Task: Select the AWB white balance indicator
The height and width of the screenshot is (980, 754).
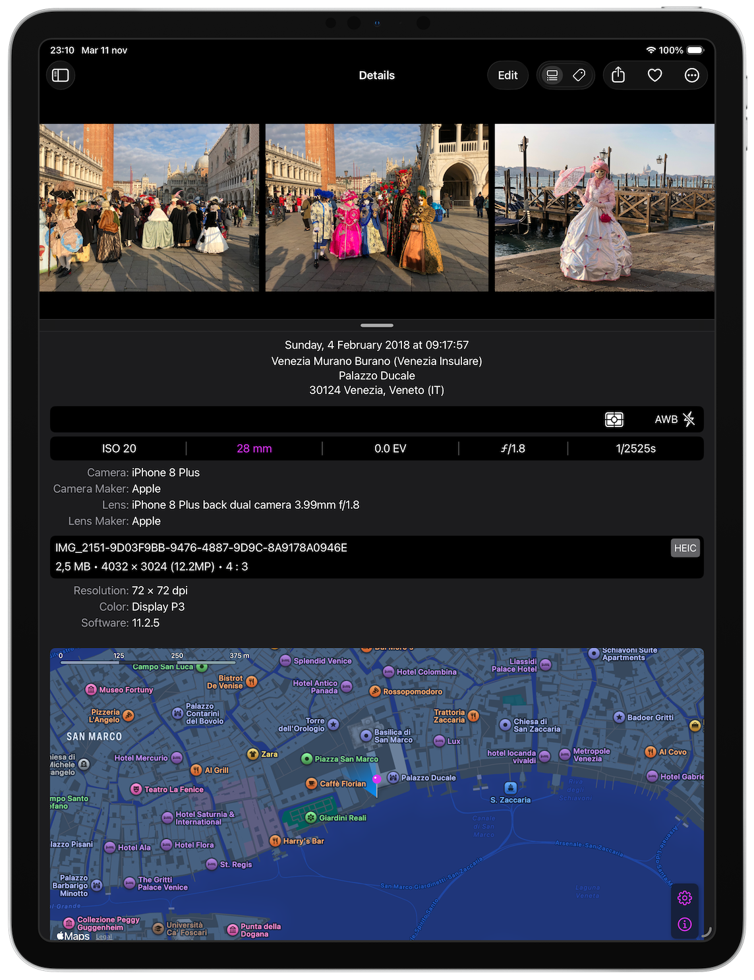Action: (666, 419)
